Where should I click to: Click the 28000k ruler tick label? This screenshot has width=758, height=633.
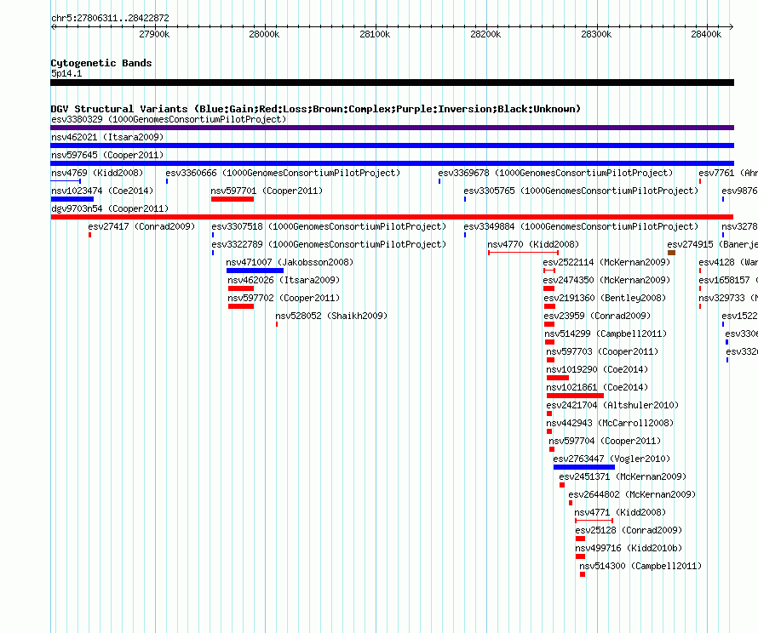tap(264, 34)
